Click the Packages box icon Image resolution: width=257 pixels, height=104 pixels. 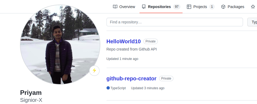tap(223, 7)
